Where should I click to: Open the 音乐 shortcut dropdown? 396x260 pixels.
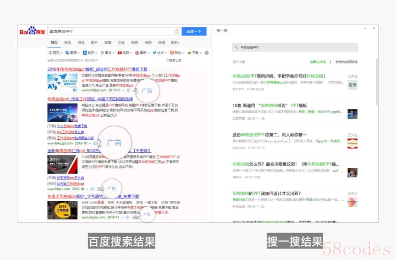coord(142,53)
